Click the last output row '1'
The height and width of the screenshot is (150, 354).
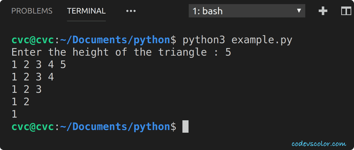[14, 114]
